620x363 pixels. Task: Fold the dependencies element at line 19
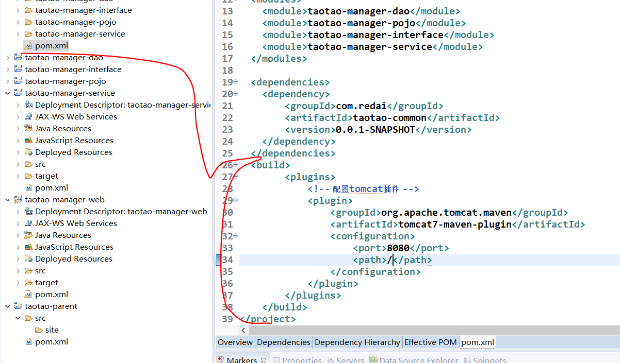click(x=236, y=82)
